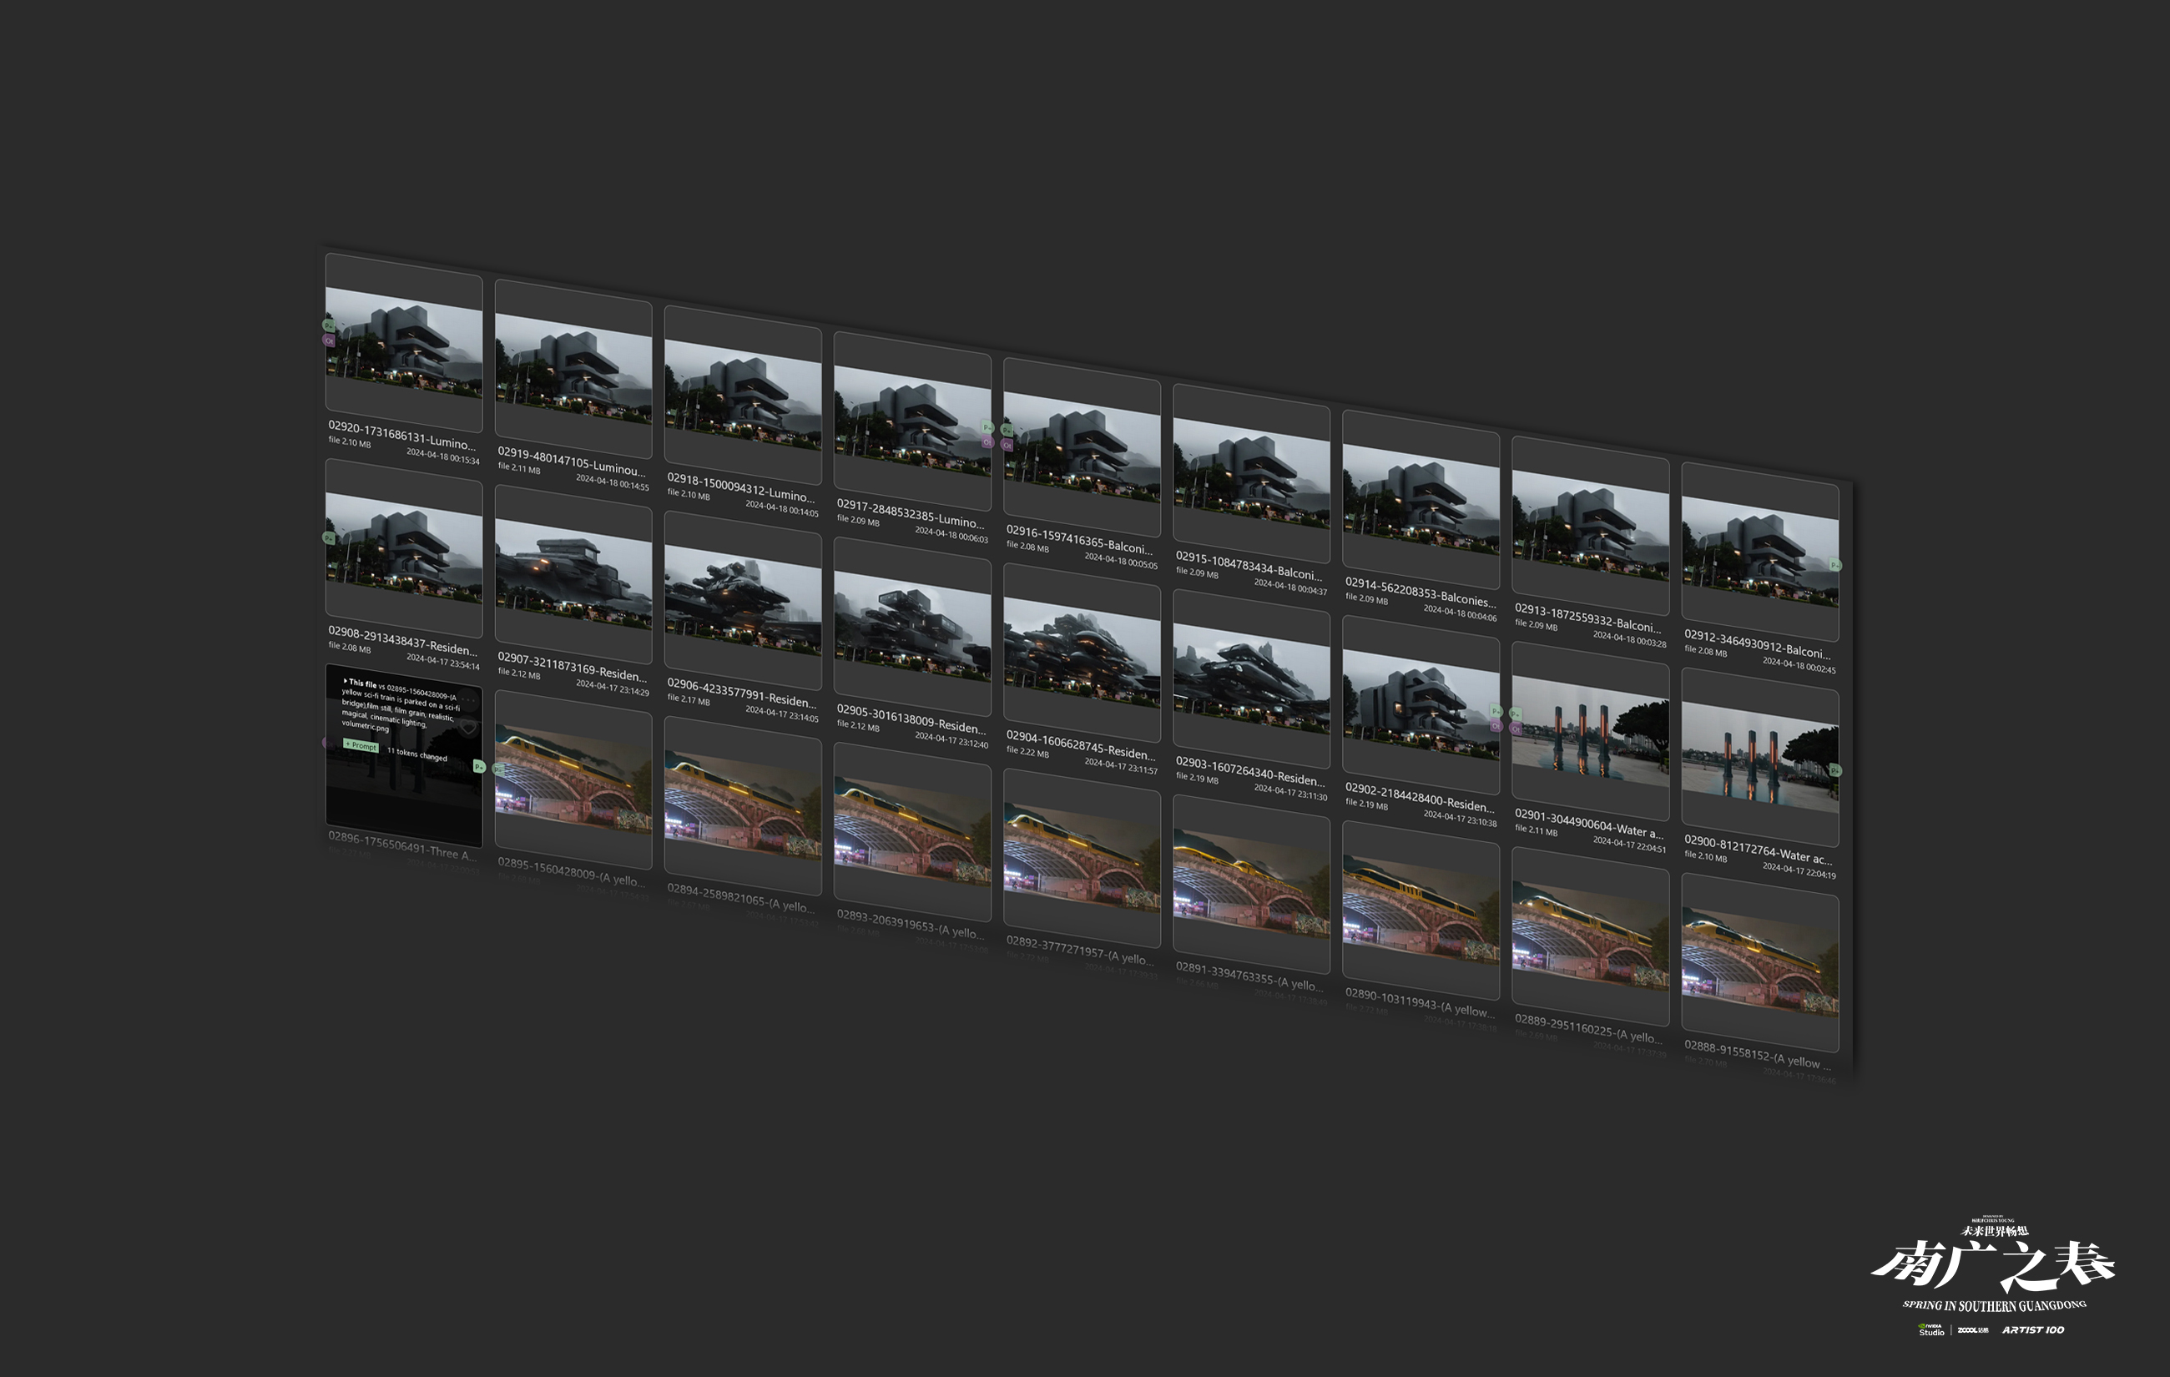Open three-dots more menu on card 02896
The width and height of the screenshot is (2170, 1377).
click(x=468, y=700)
